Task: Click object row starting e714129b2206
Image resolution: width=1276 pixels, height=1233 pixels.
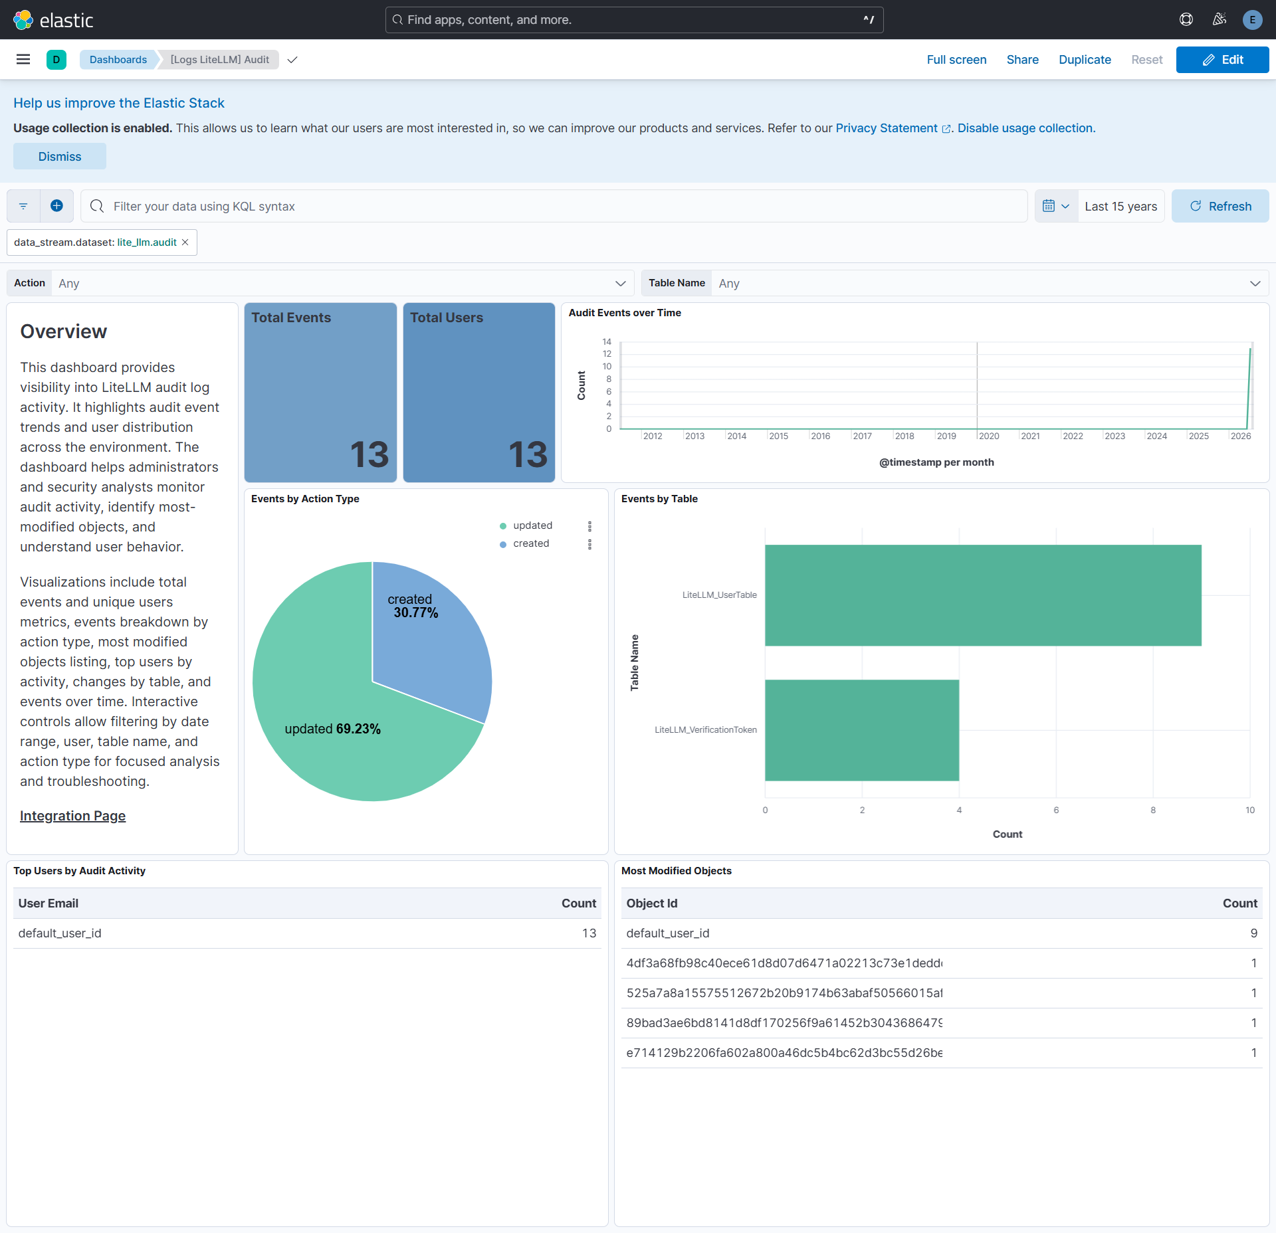Action: 942,1053
